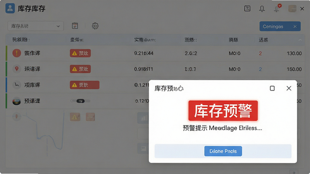Click the faded pin icon above chart

coord(17,117)
